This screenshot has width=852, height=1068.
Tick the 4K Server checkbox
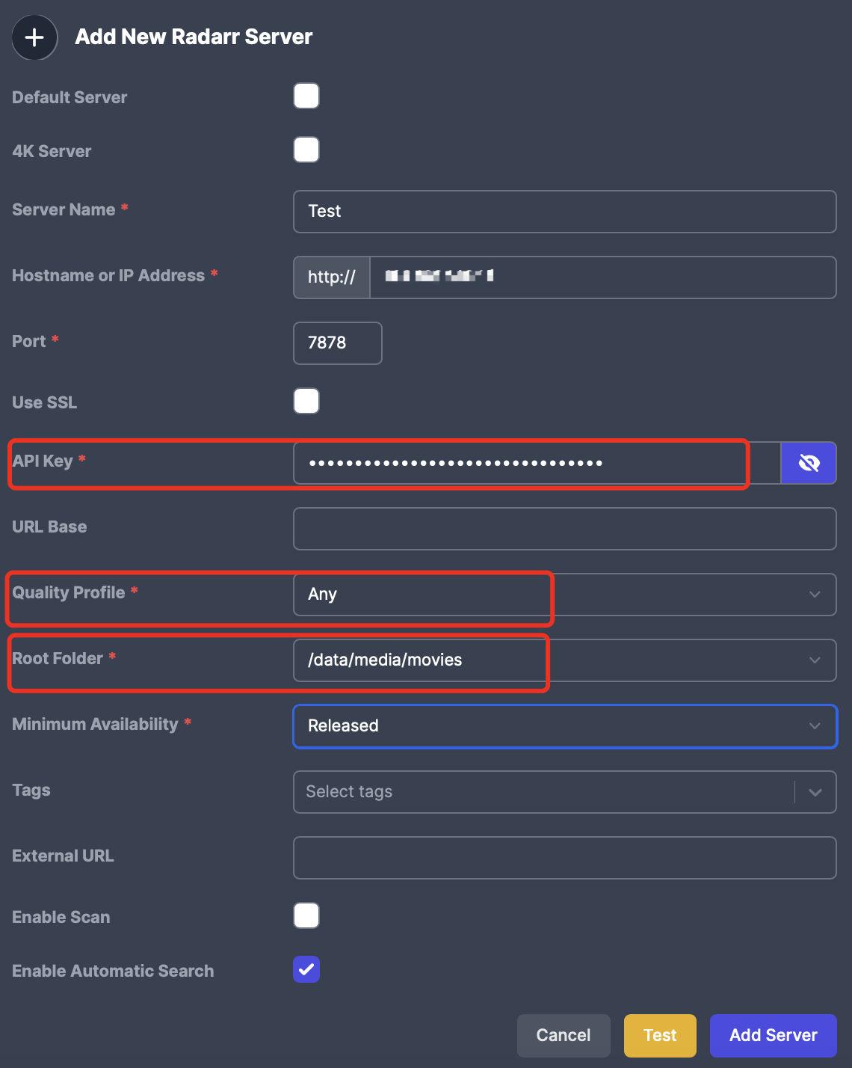click(306, 150)
